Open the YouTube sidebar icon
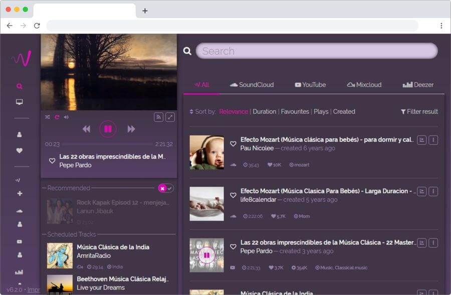Image resolution: width=451 pixels, height=295 pixels. [x=19, y=241]
